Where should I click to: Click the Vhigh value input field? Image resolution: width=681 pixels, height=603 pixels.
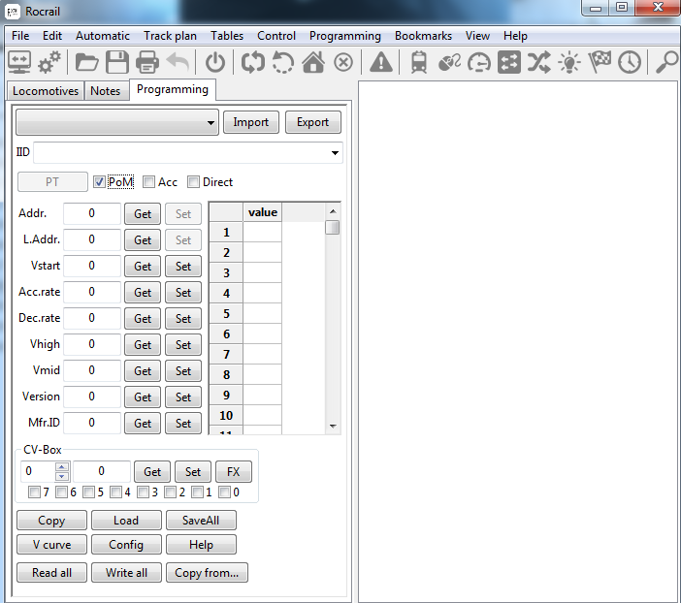(x=91, y=345)
